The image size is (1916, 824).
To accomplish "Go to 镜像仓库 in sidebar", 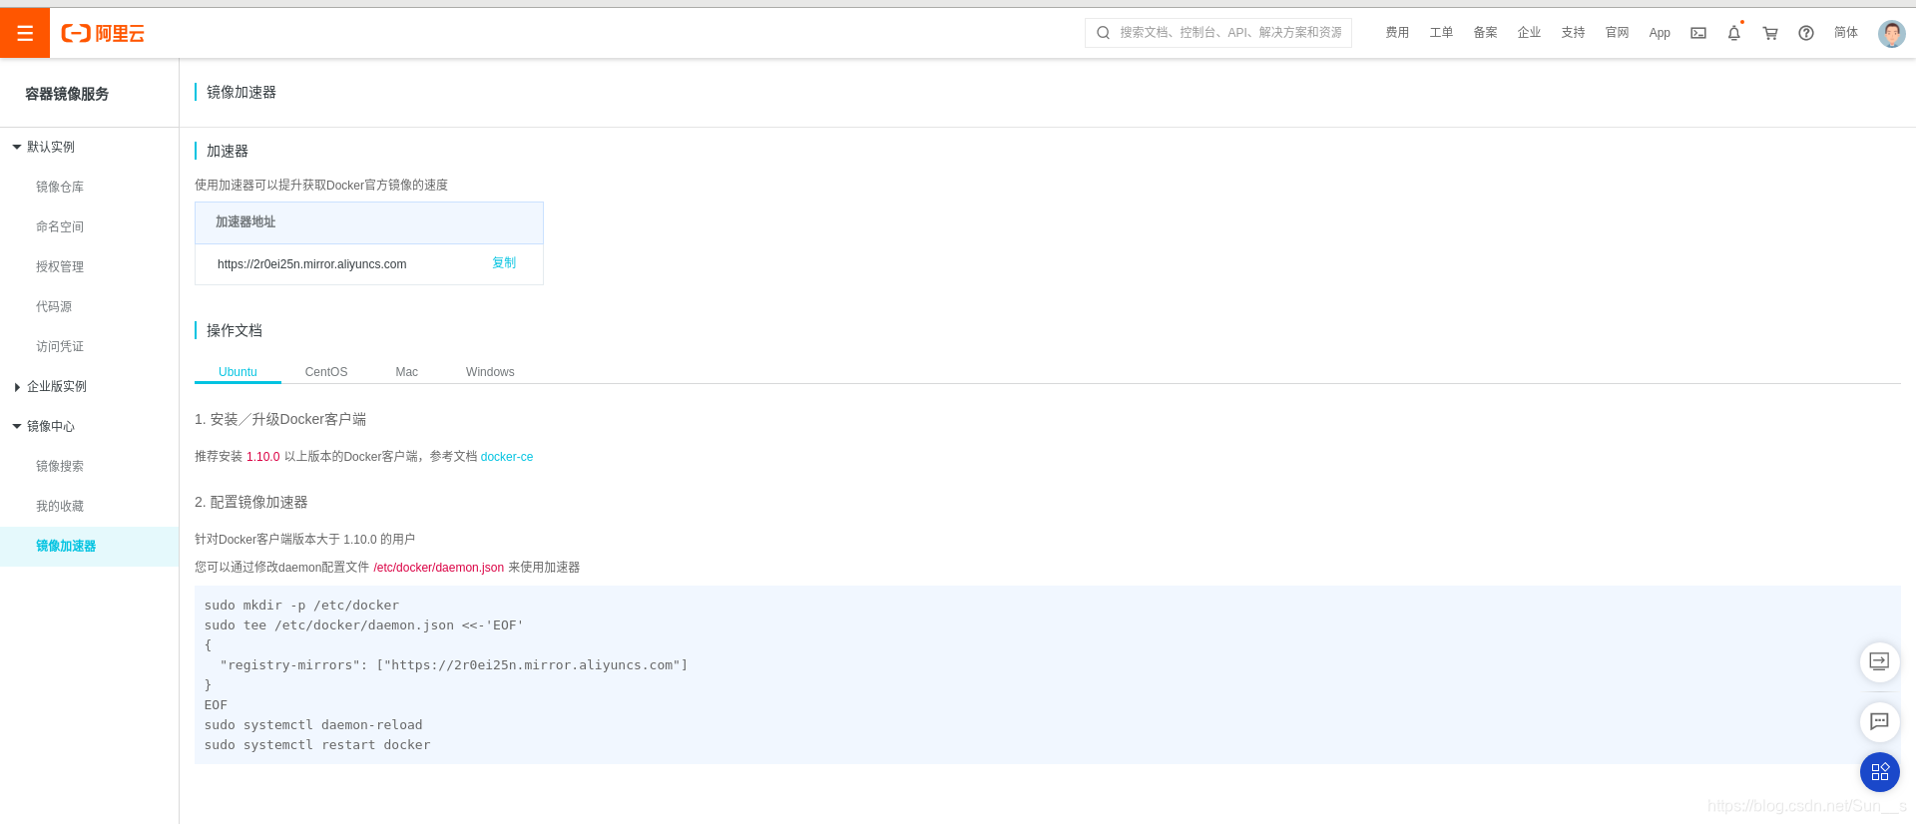I will [x=60, y=187].
